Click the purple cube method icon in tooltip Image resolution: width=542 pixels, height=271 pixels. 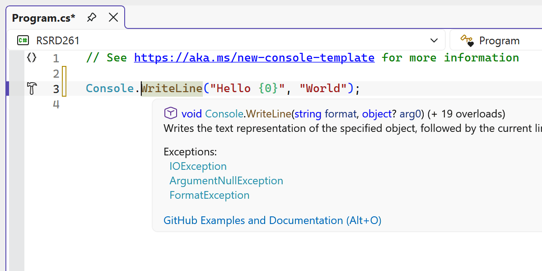tap(170, 113)
